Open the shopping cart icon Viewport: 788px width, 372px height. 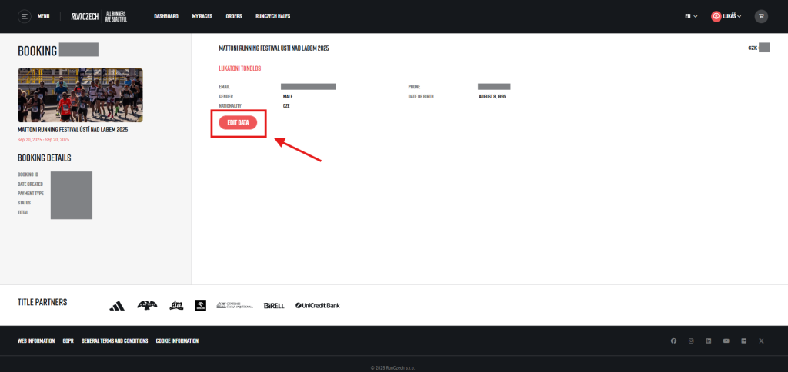(x=761, y=16)
